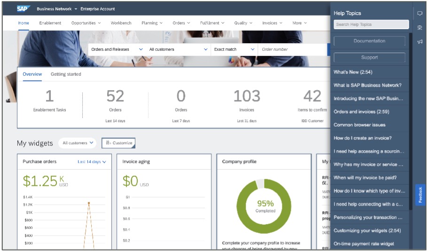Image resolution: width=429 pixels, height=252 pixels.
Task: Change the Last 14 days range
Action: [92, 162]
